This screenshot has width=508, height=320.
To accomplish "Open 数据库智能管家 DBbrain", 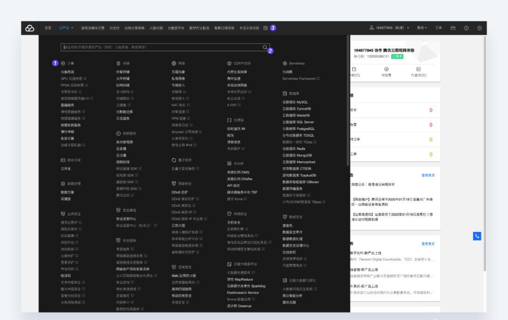I will click(301, 182).
